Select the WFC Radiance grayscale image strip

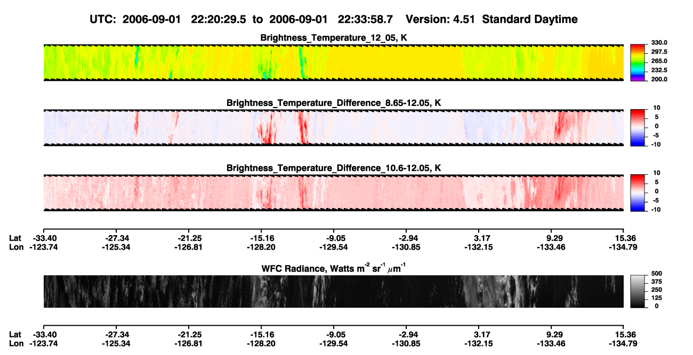click(x=333, y=291)
